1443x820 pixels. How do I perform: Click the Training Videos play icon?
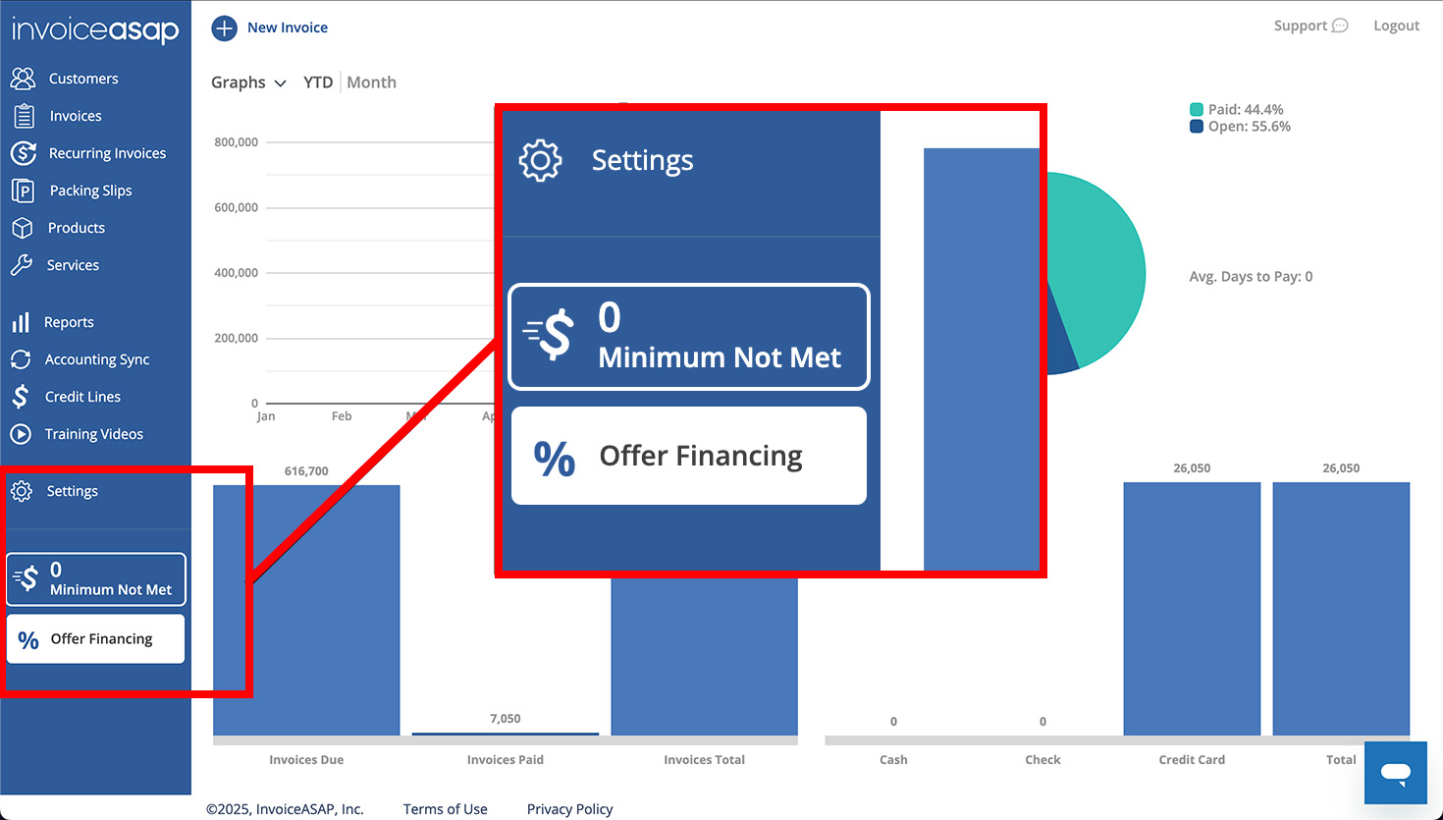point(21,434)
